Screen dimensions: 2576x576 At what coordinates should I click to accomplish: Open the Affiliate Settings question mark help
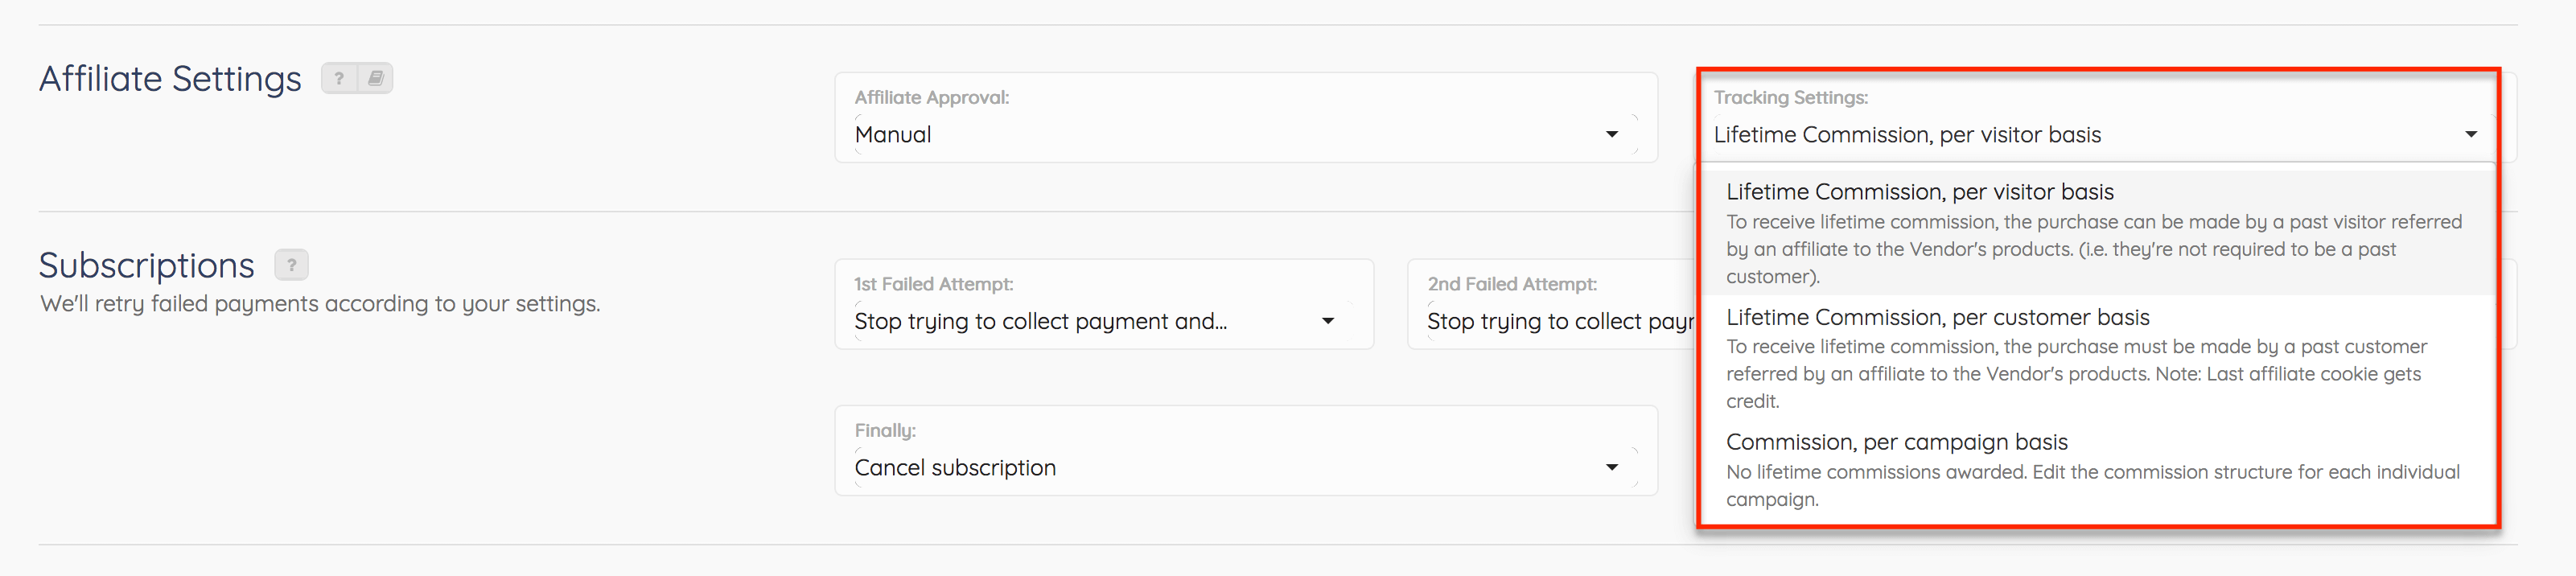tap(339, 78)
